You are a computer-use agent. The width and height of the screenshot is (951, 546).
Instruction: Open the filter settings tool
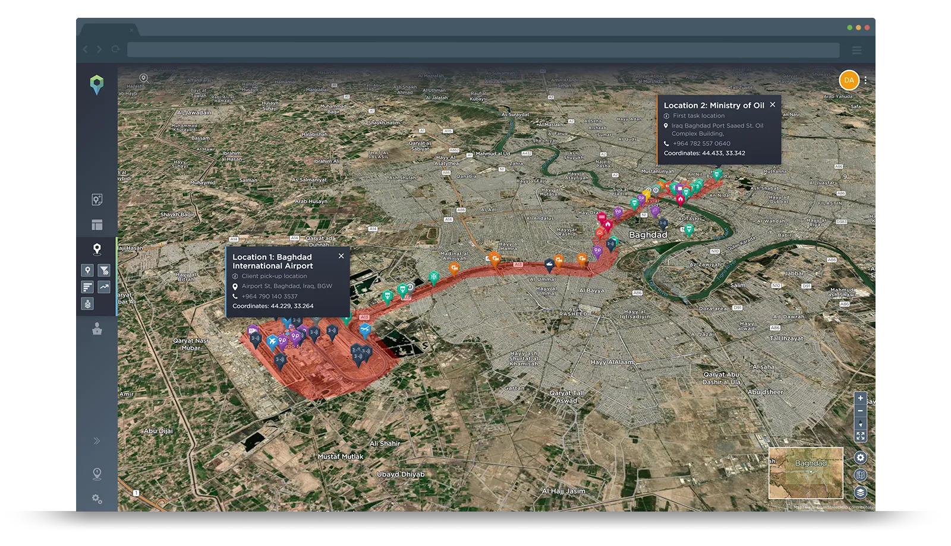coord(104,271)
